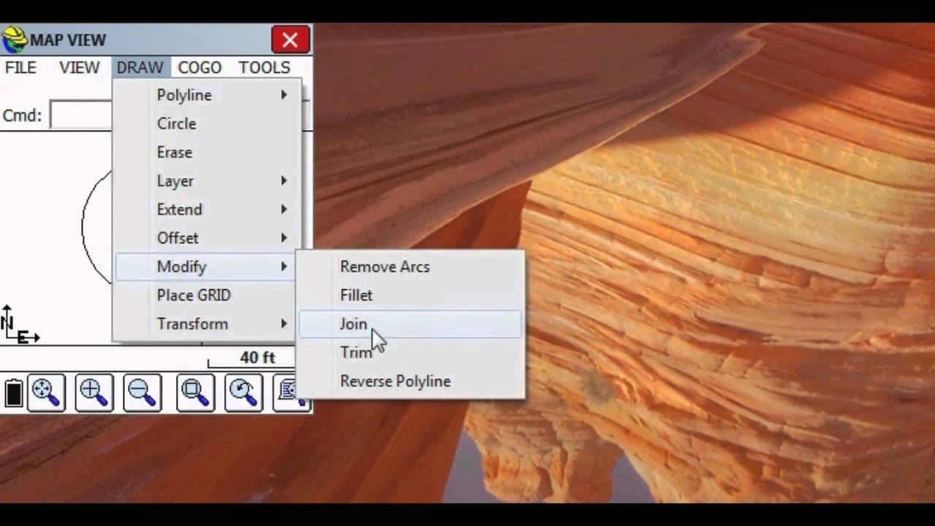This screenshot has width=935, height=526.
Task: Open the VIEW menu
Action: click(x=79, y=67)
